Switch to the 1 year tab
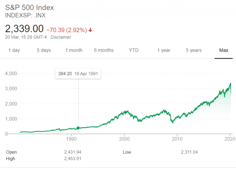Image resolution: width=236 pixels, height=171 pixels. [x=164, y=50]
